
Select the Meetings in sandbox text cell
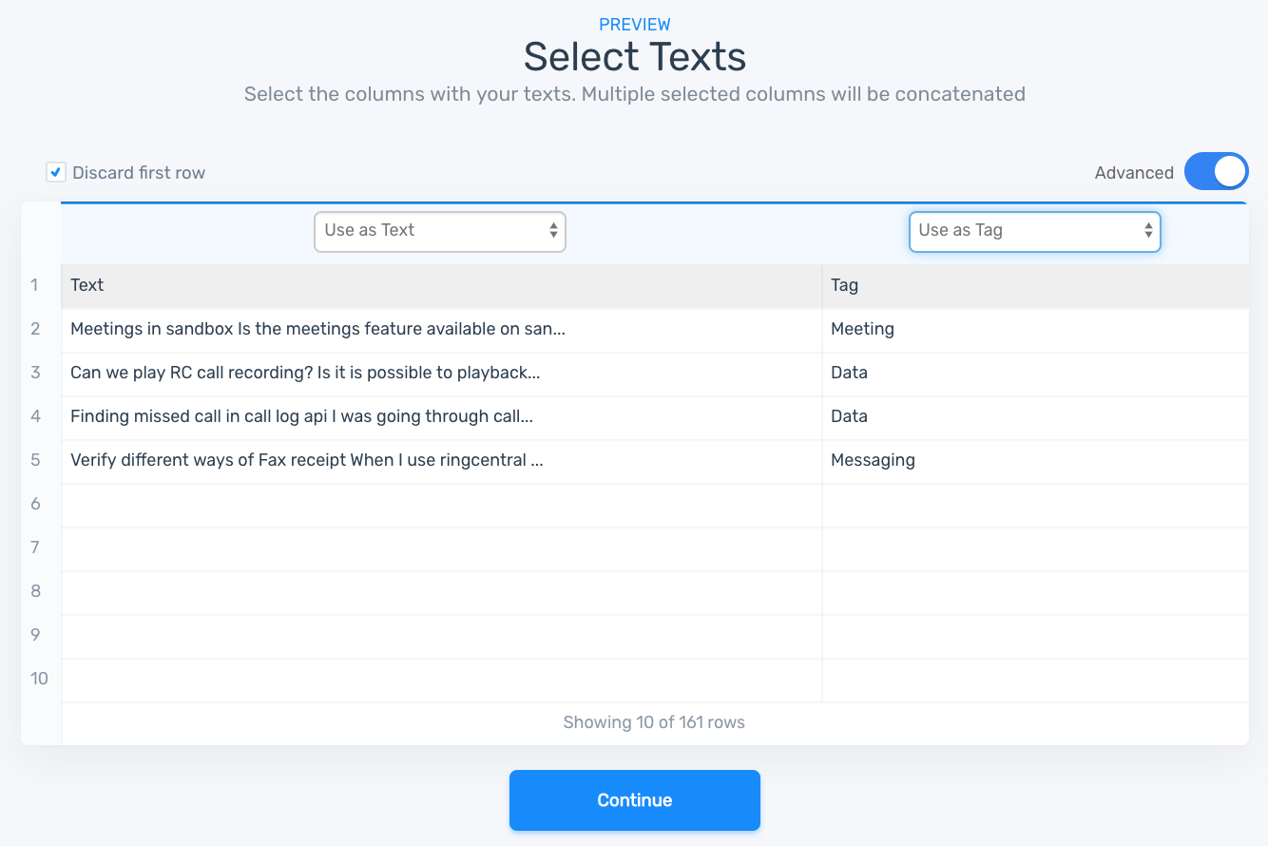318,329
